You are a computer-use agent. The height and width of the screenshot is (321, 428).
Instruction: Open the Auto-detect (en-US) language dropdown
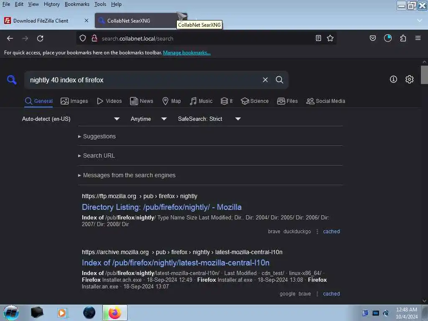(71, 119)
